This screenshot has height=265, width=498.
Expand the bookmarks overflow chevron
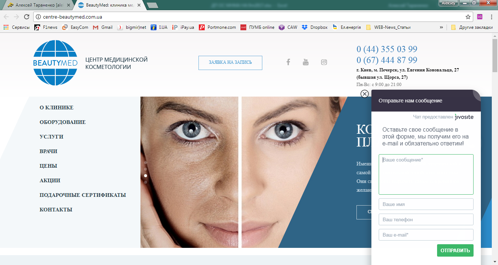point(441,27)
